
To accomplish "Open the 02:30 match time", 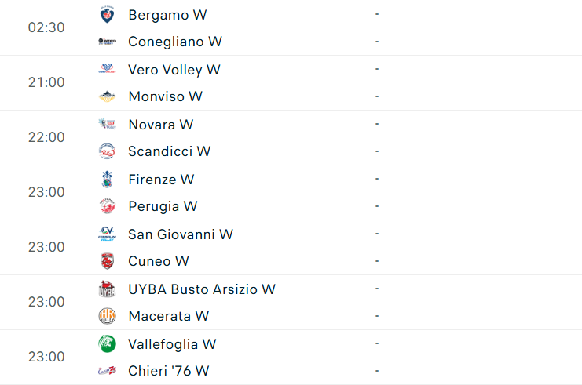I will pos(46,27).
